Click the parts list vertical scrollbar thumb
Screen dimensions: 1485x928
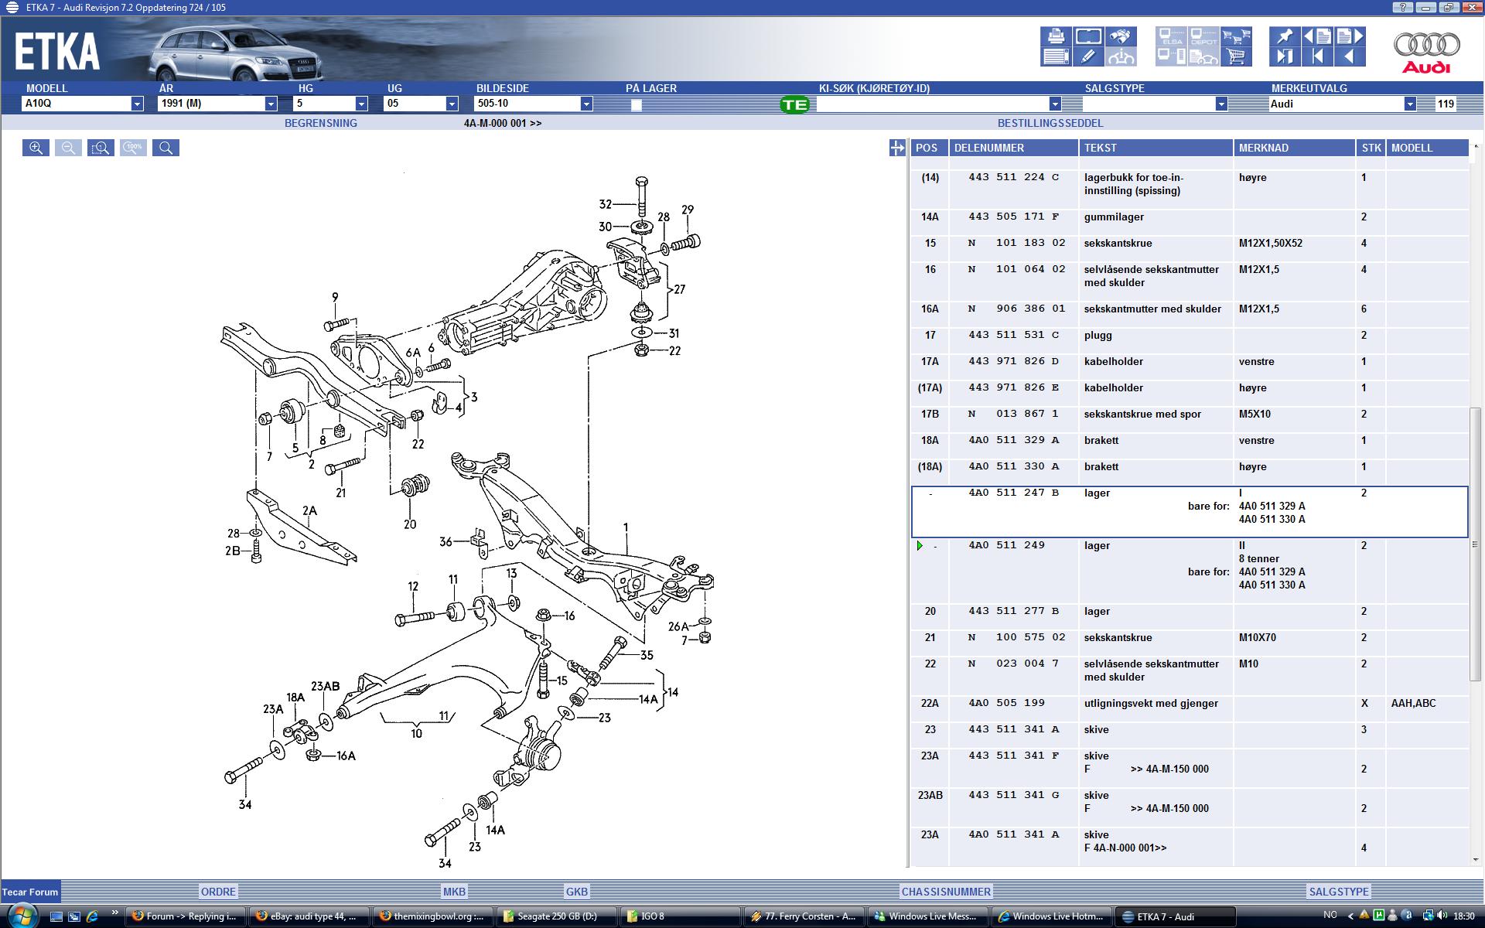point(1475,544)
